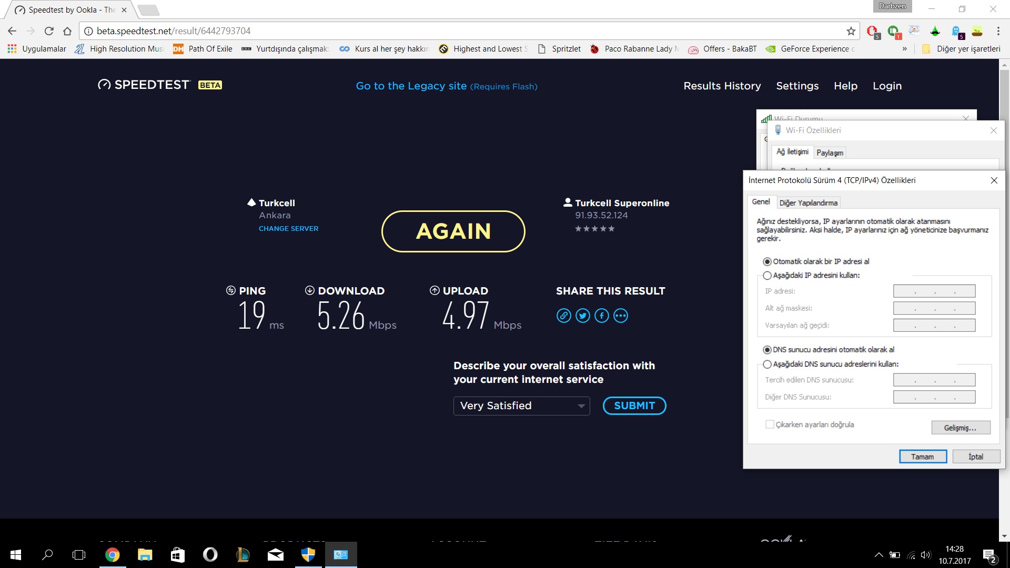Viewport: 1010px width, 568px height.
Task: Open the satisfaction level dropdown
Action: (x=521, y=405)
